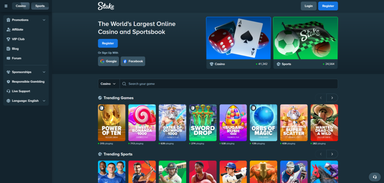This screenshot has width=384, height=183.
Task: Click the Affiliate sidebar icon
Action: tap(8, 30)
